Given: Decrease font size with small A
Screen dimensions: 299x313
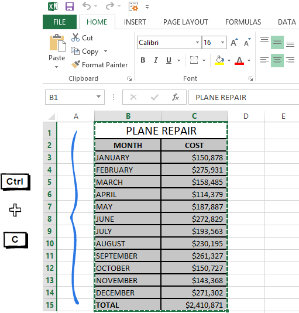Looking at the screenshot, I should 247,42.
